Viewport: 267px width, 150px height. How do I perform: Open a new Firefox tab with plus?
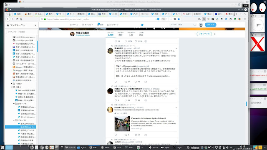241,14
